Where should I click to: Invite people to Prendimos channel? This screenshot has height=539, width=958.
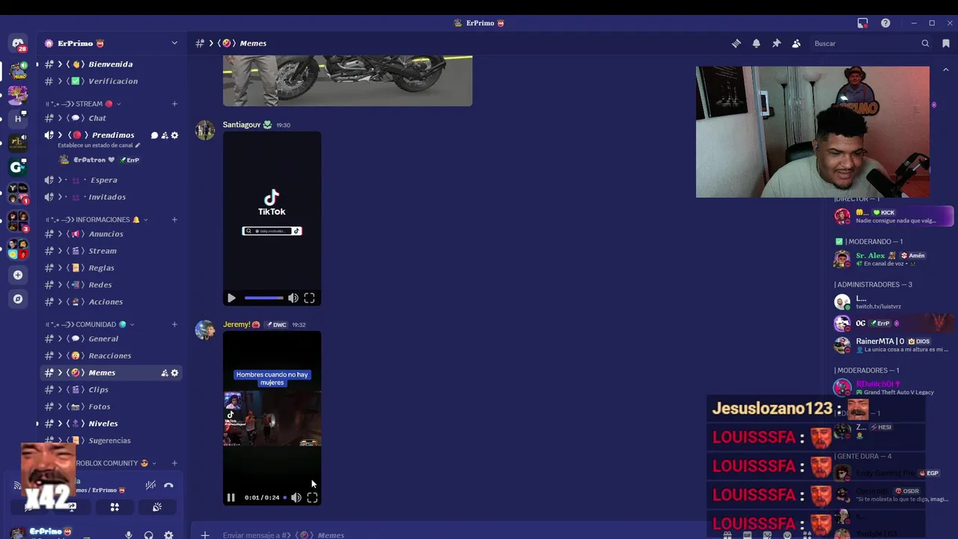165,135
